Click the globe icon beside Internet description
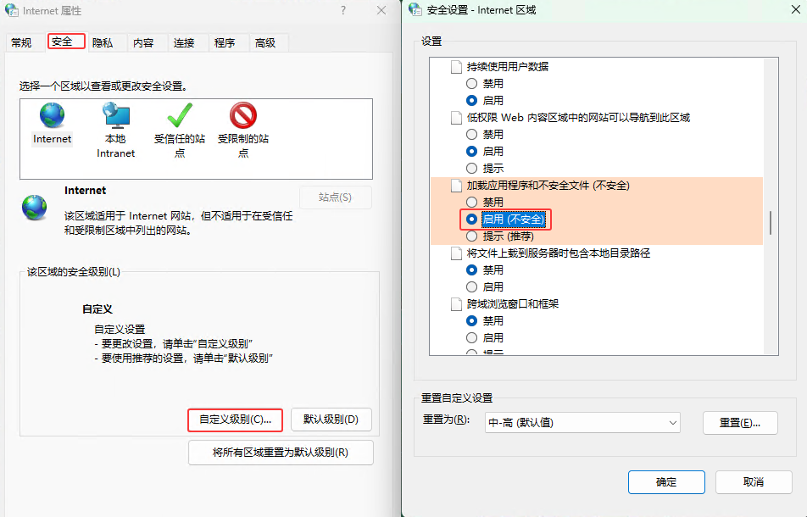Image resolution: width=807 pixels, height=517 pixels. (x=35, y=208)
